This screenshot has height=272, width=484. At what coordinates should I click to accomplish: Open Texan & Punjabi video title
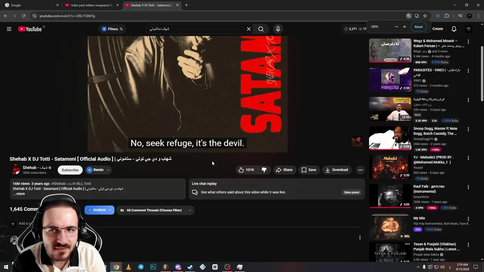436,247
